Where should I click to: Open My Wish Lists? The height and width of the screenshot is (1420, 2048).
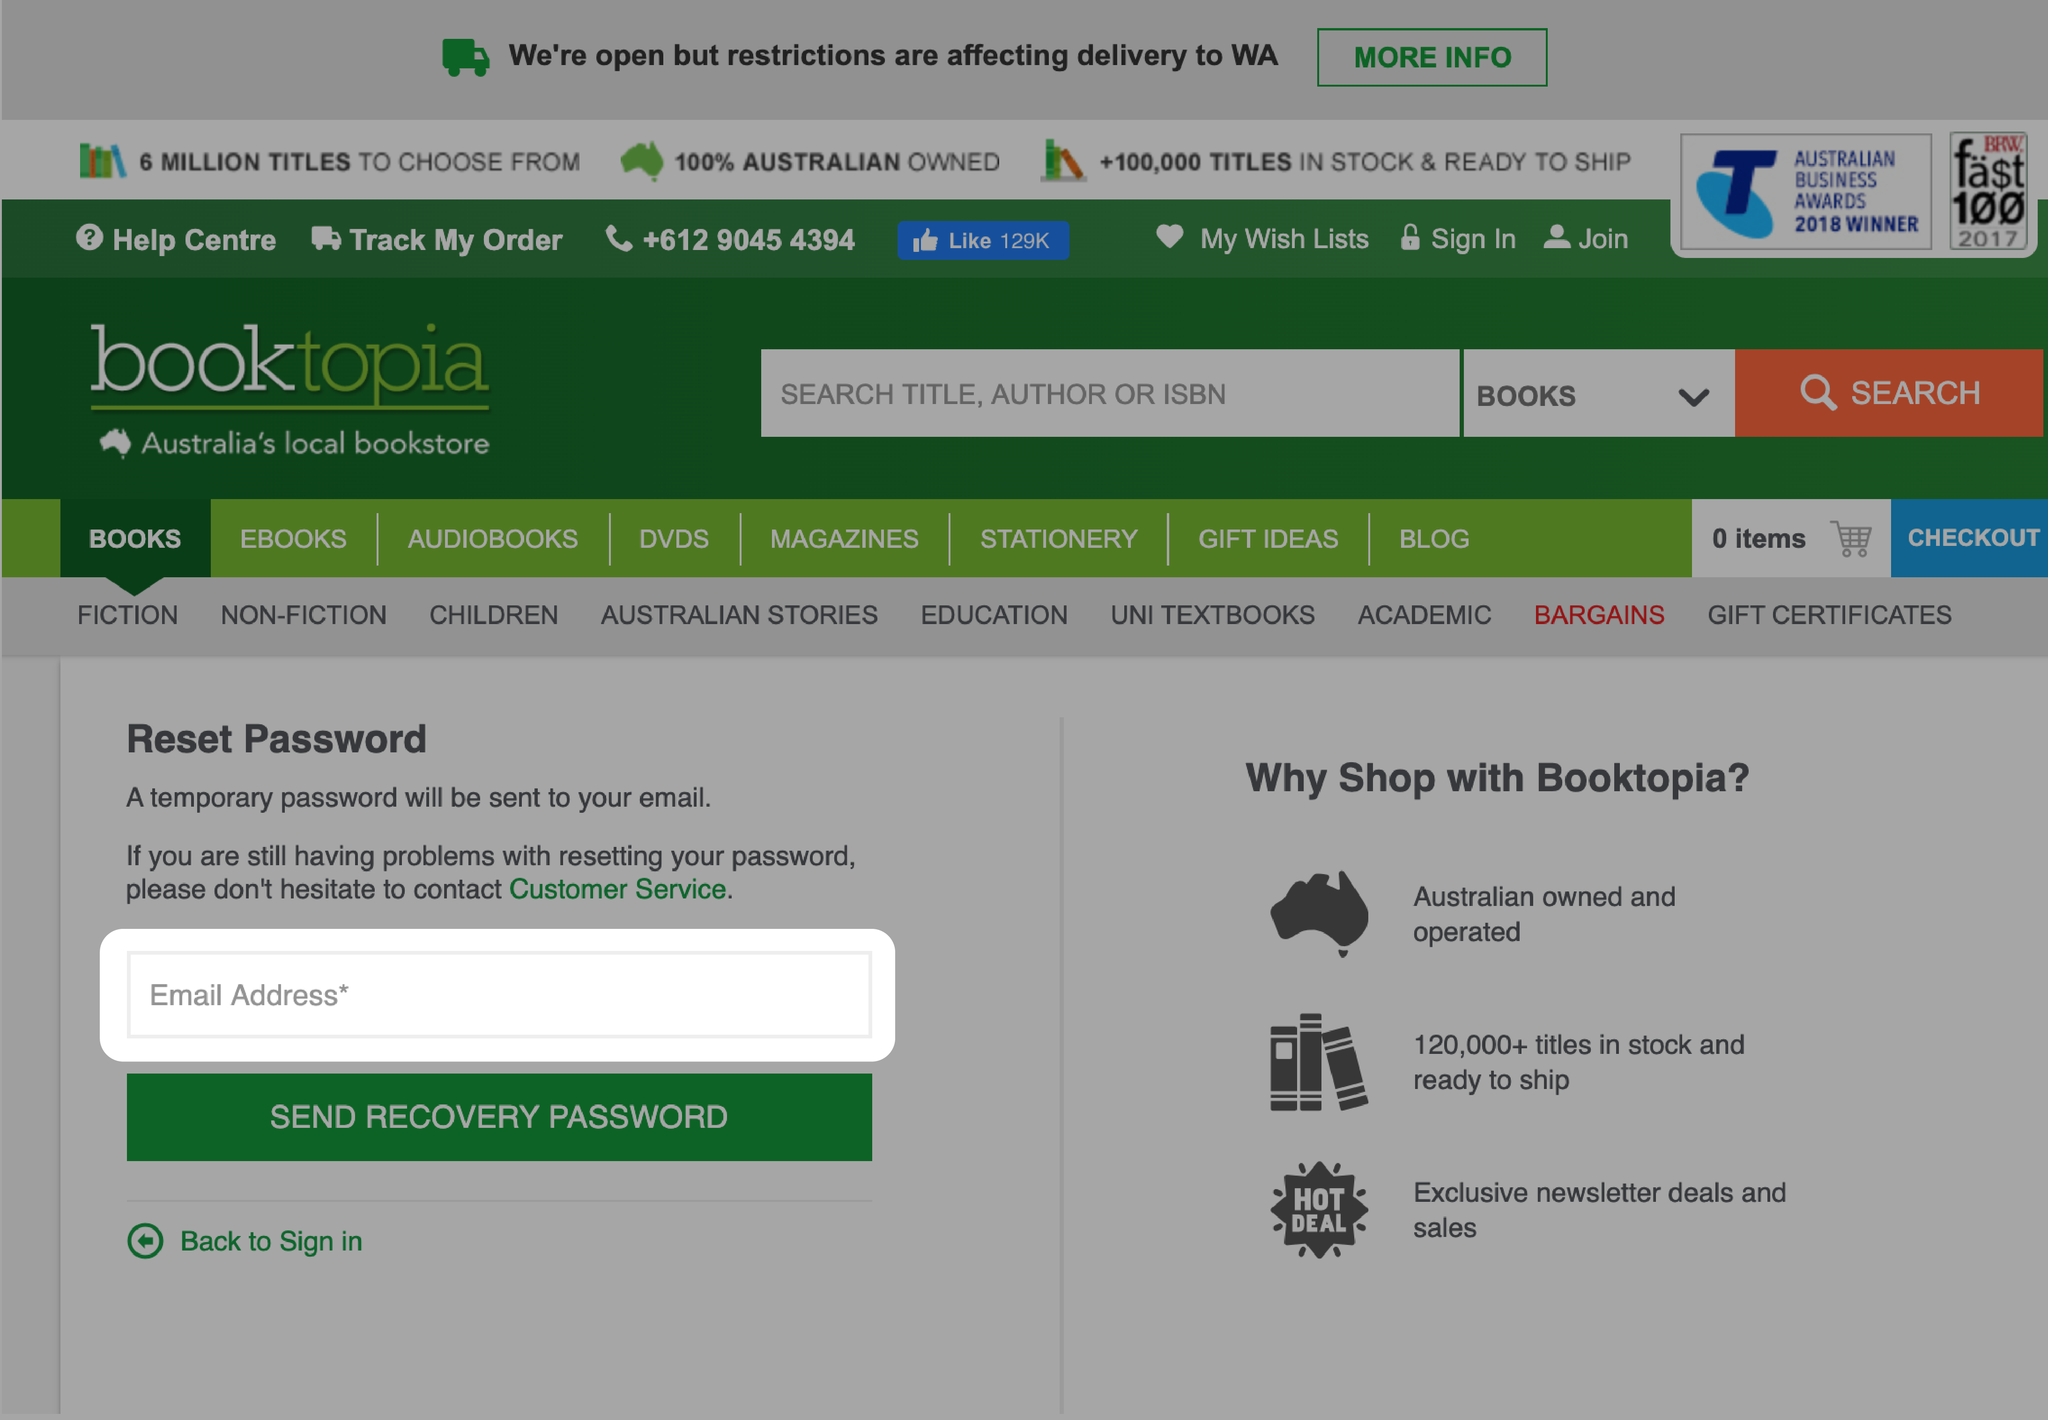1284,238
